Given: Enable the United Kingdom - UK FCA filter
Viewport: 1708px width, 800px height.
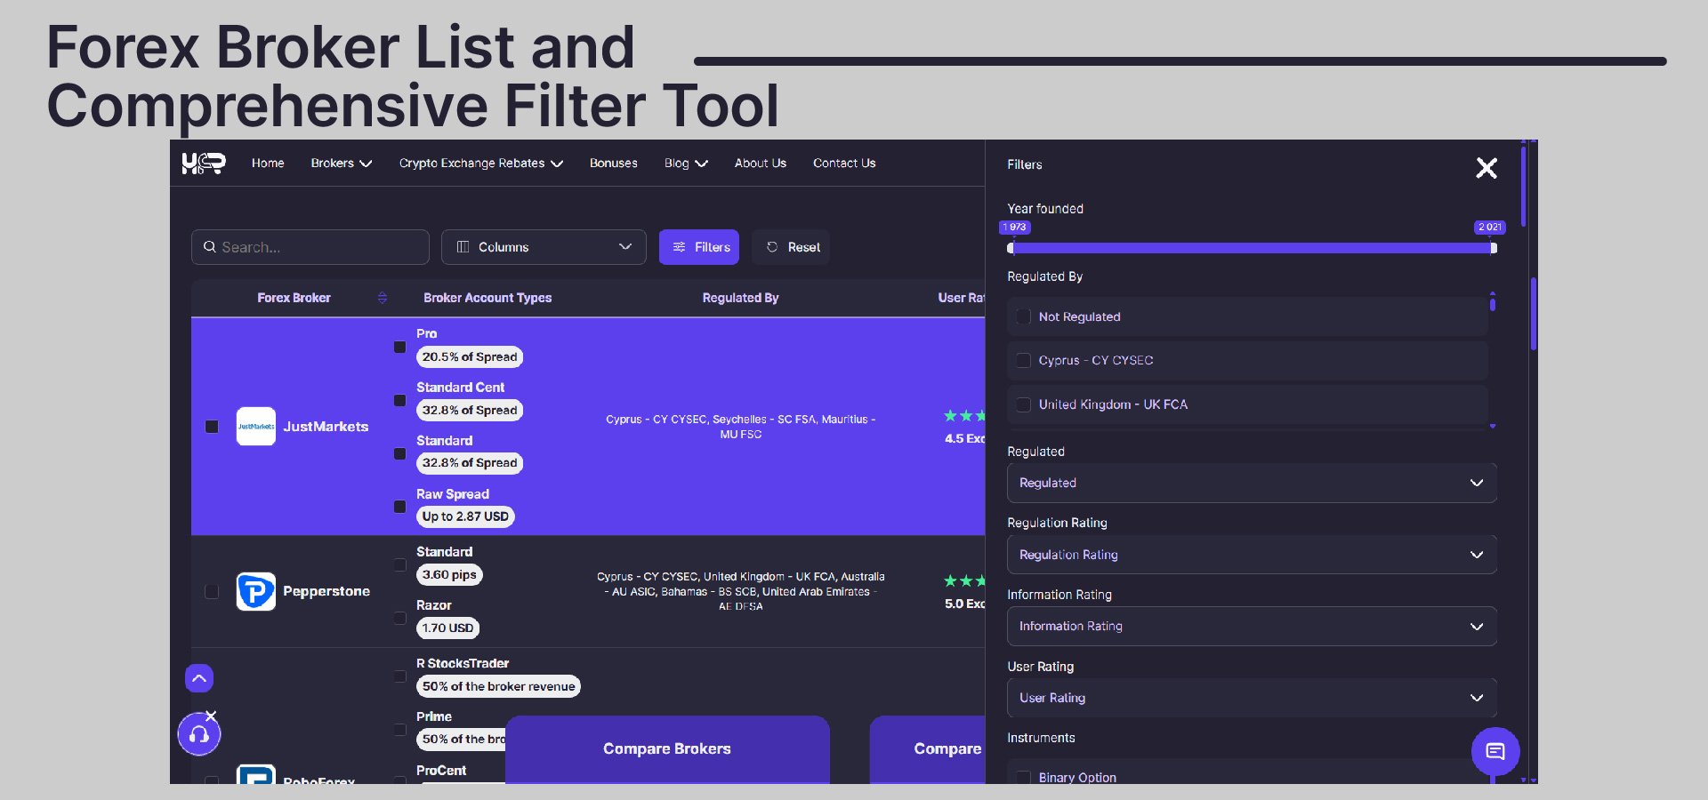Looking at the screenshot, I should click(x=1024, y=404).
